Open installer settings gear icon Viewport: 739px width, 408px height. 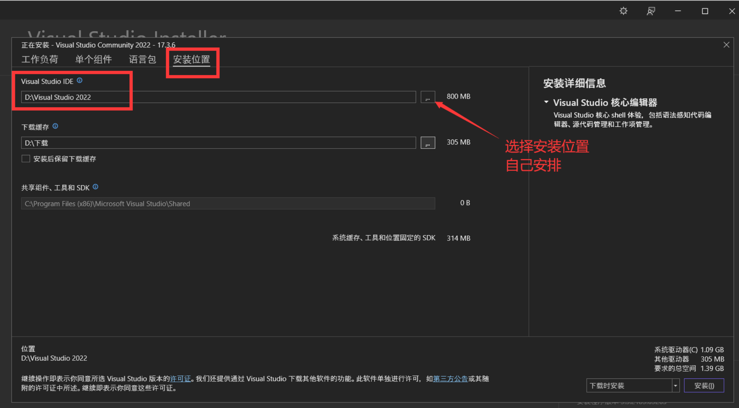tap(623, 11)
